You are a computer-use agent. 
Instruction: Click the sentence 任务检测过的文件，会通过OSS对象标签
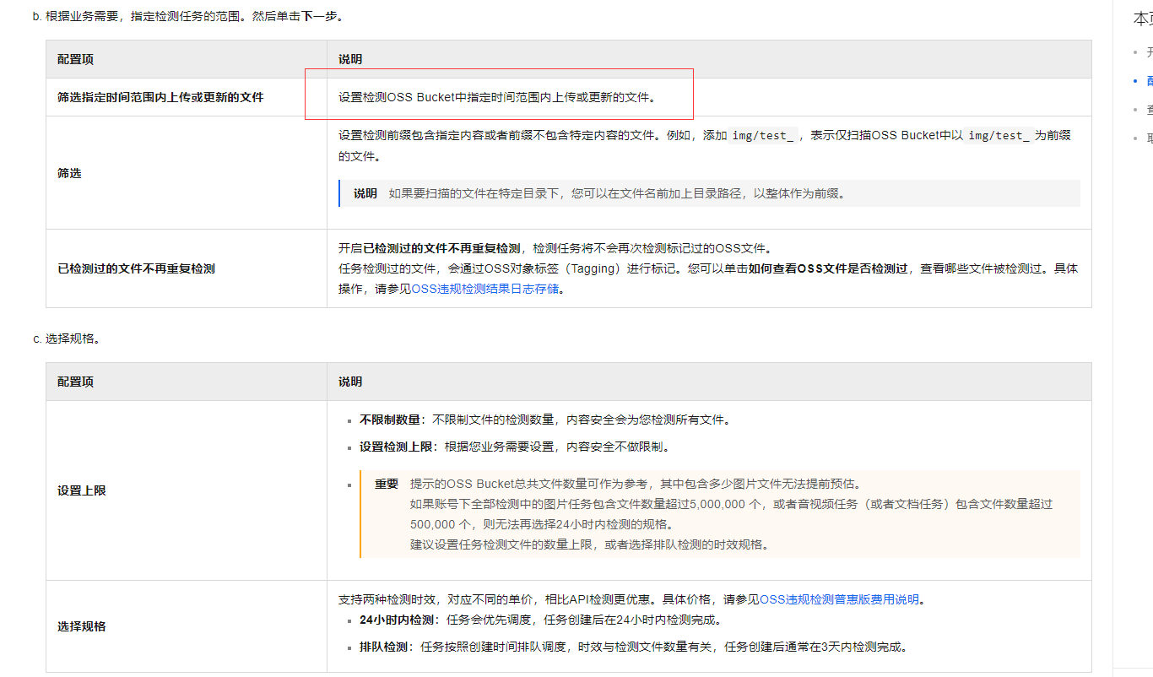512,268
